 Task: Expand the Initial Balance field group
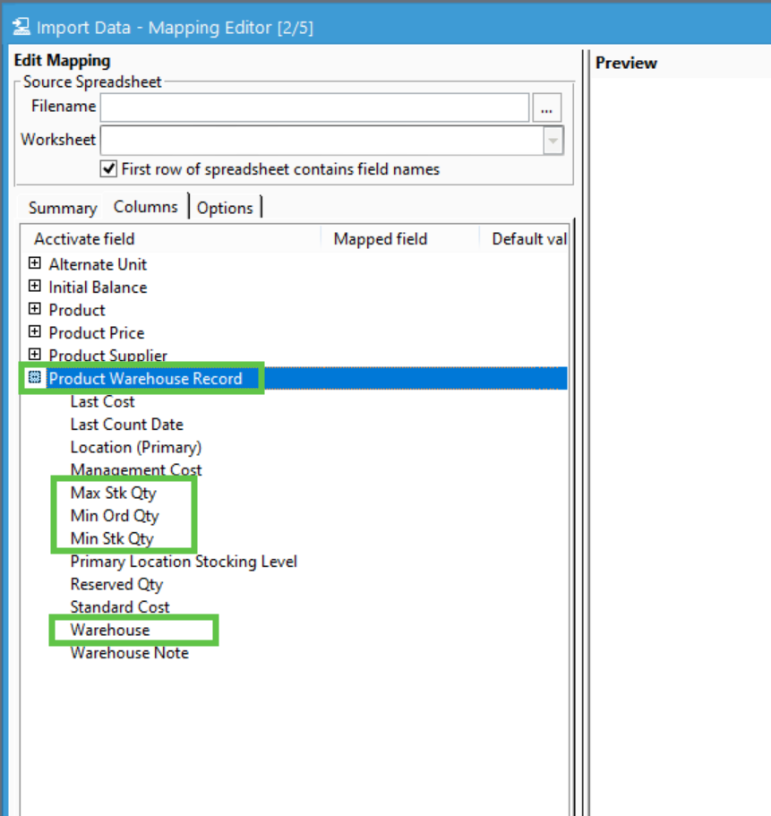pos(32,287)
